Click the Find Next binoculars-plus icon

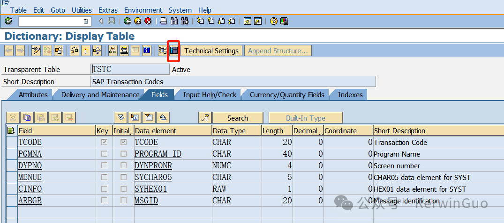pos(185,22)
